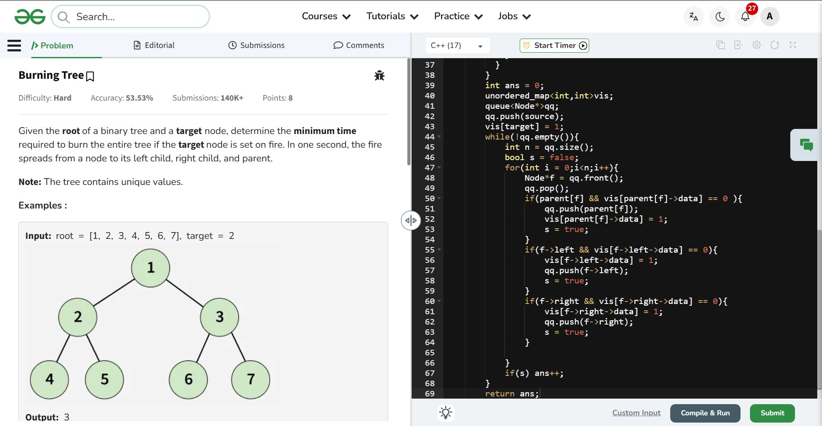822x426 pixels.
Task: Open the chat bubble widget
Action: pos(806,145)
